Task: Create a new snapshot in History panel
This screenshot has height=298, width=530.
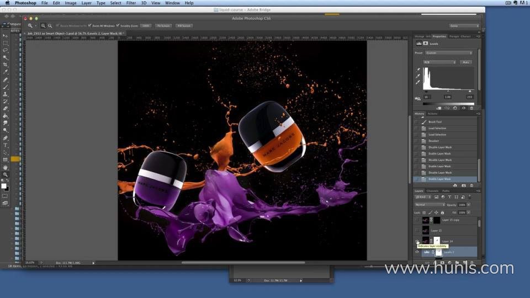Action: pyautogui.click(x=463, y=185)
